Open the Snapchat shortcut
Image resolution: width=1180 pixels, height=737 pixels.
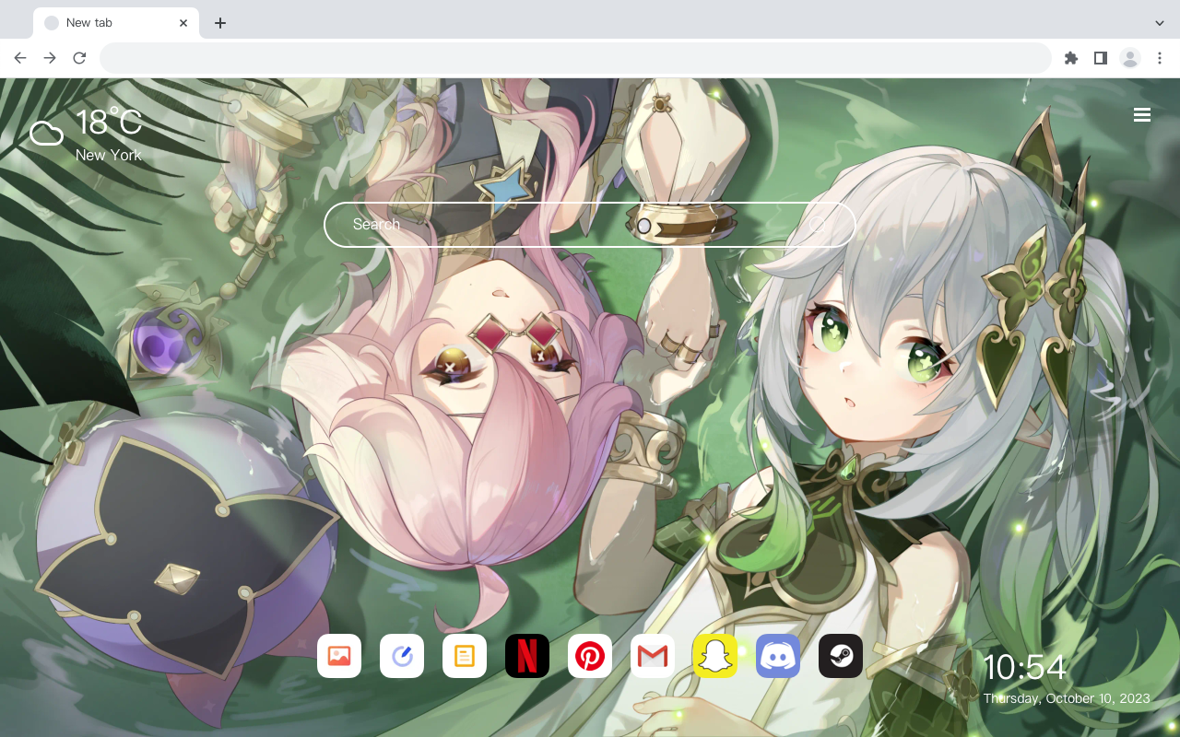[x=715, y=656]
